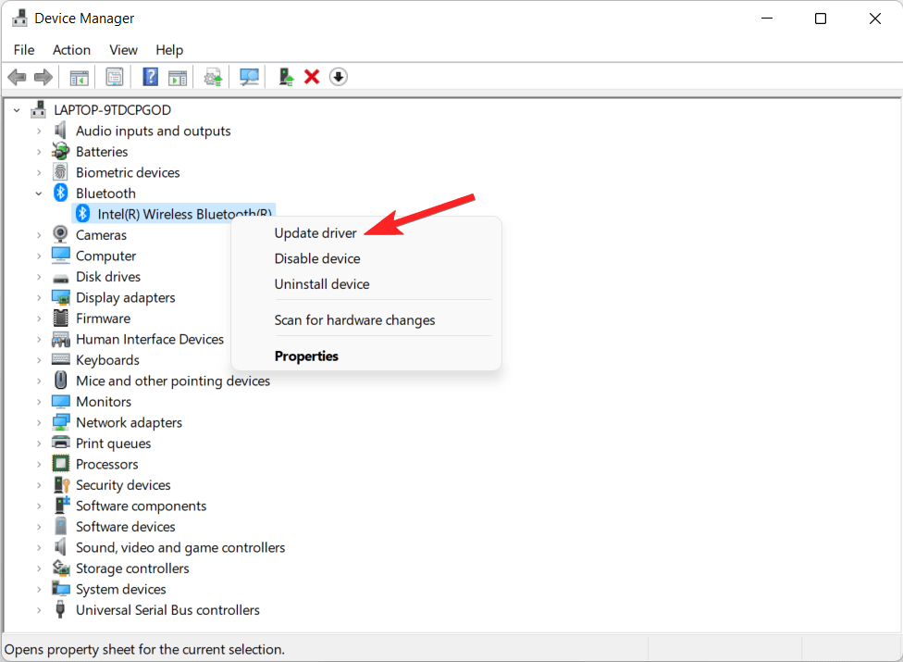Image resolution: width=903 pixels, height=662 pixels.
Task: Click the black down-arrow disable device icon
Action: pyautogui.click(x=339, y=77)
